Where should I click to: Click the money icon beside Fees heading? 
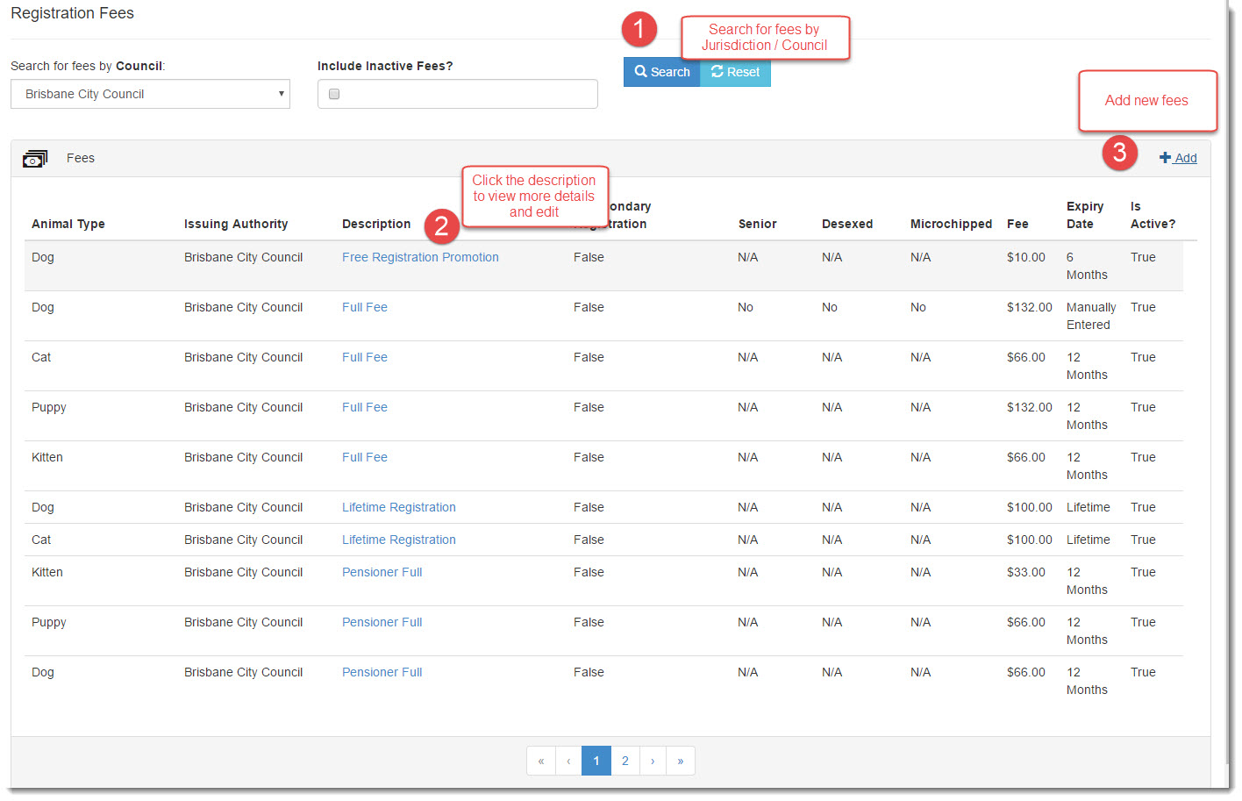35,159
